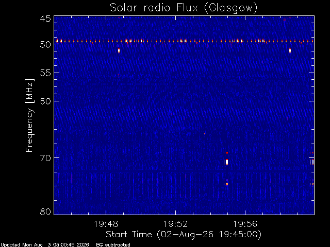This screenshot has width=330, height=247.
Task: Click the BG subtracted note
Action: [x=113, y=245]
